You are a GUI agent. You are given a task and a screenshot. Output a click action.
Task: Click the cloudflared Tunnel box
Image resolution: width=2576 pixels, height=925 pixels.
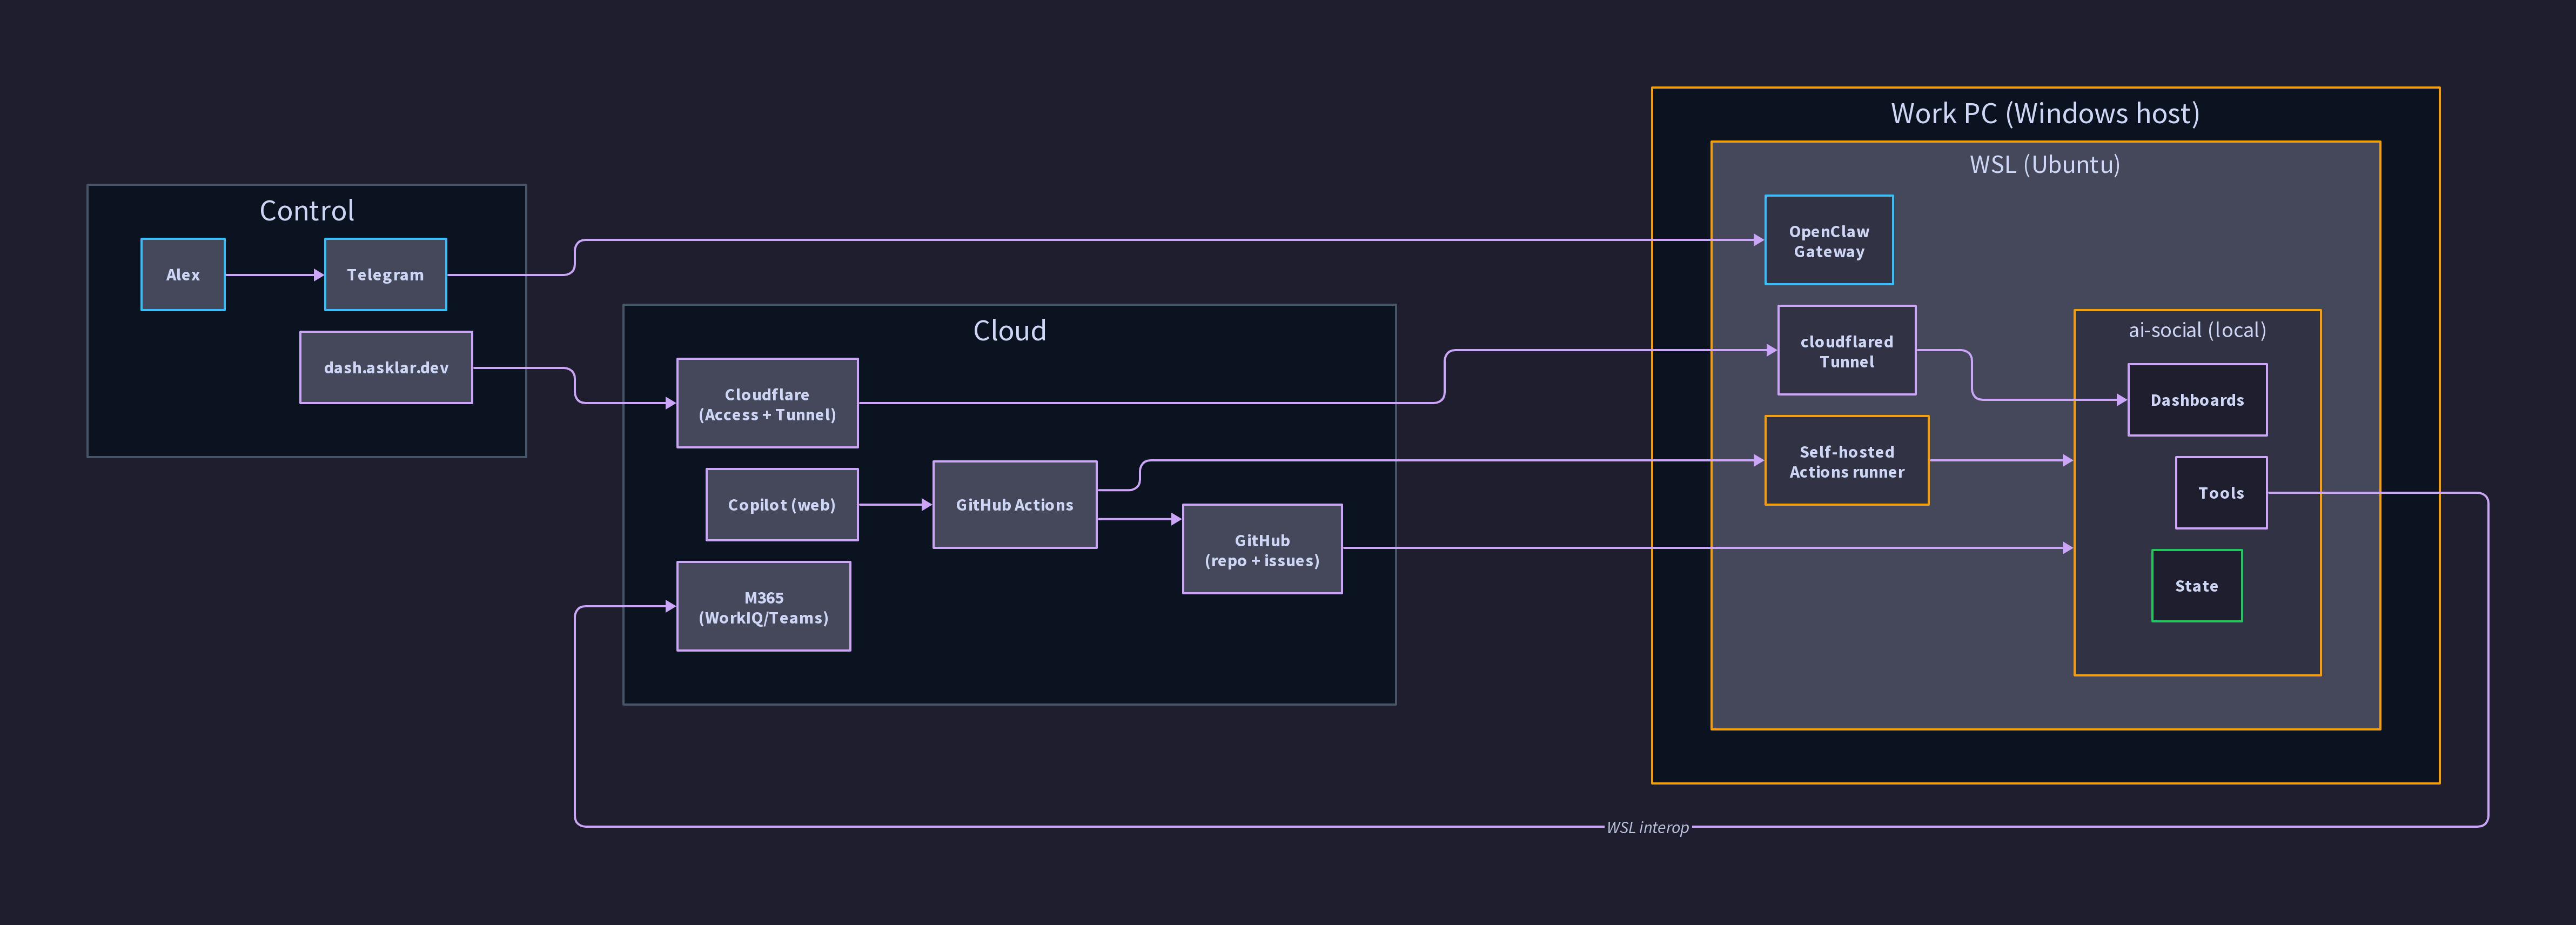point(1846,352)
